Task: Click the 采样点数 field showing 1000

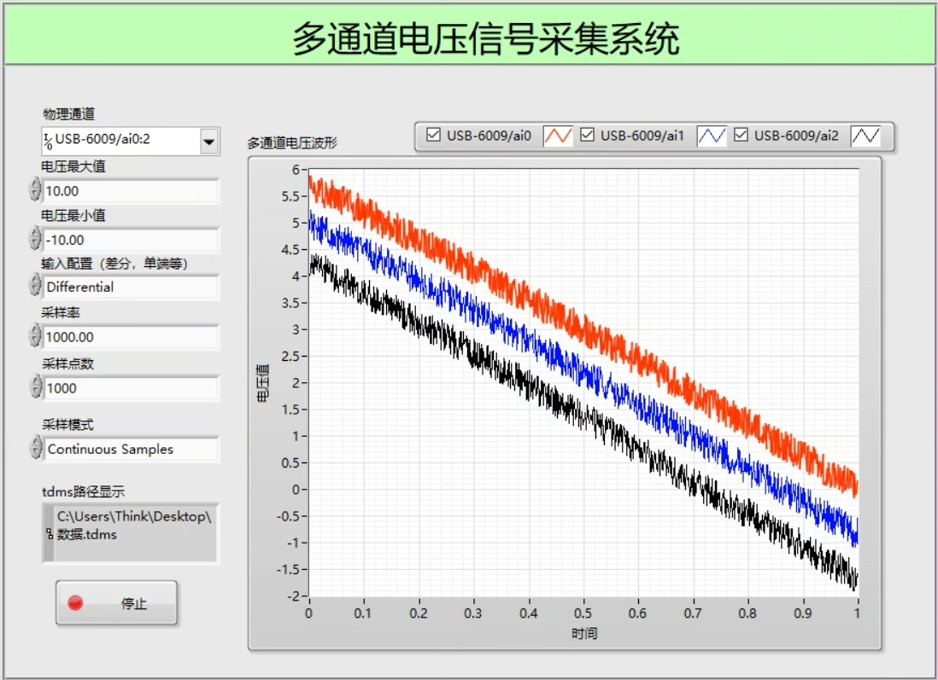Action: coord(132,388)
